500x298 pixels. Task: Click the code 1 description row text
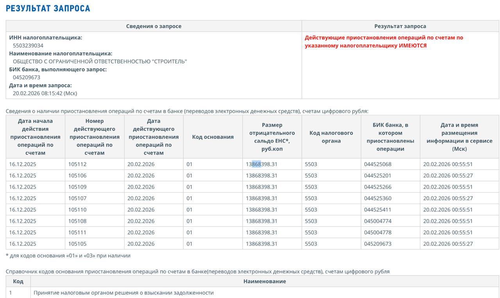click(123, 293)
